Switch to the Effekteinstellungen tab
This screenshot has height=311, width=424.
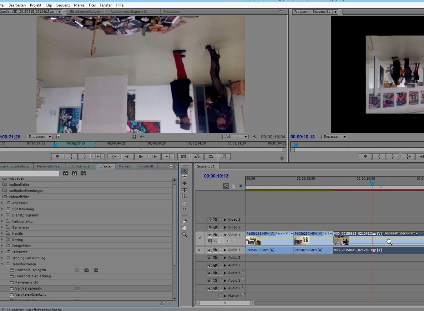(85, 12)
